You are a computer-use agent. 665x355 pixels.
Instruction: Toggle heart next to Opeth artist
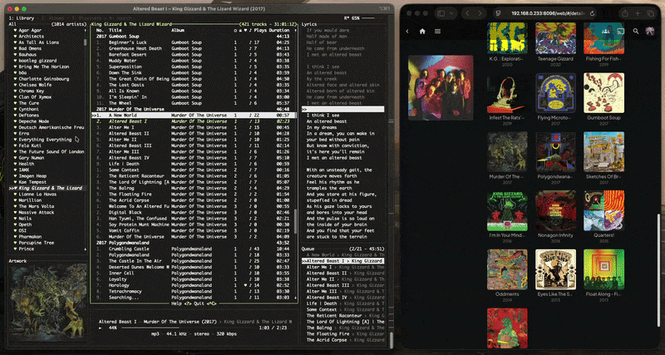(x=15, y=224)
